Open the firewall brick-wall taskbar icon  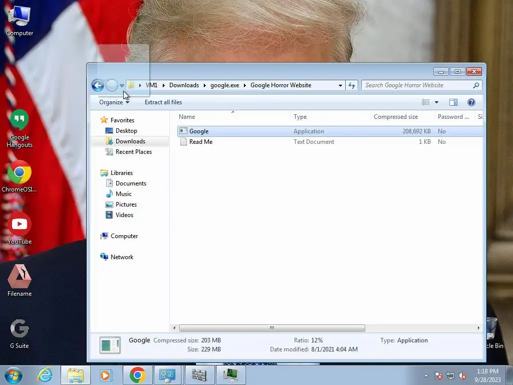click(198, 375)
